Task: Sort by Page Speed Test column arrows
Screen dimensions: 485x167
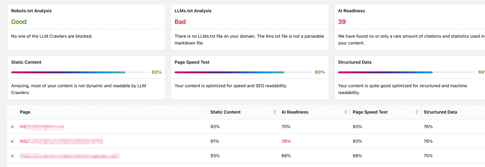Action: coord(417,112)
